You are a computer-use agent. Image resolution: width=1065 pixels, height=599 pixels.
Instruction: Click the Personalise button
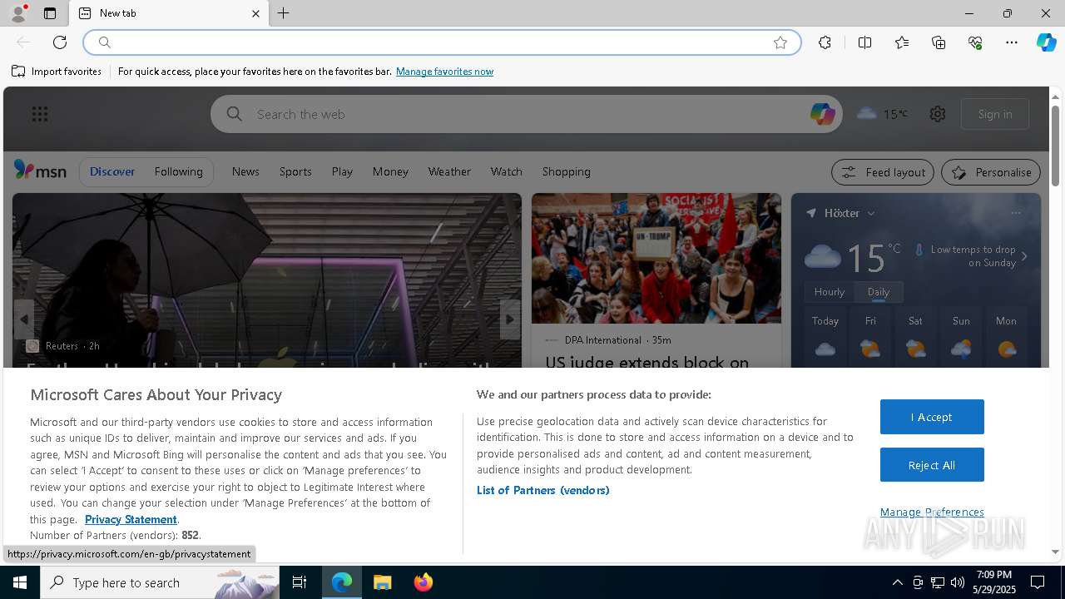click(x=991, y=172)
